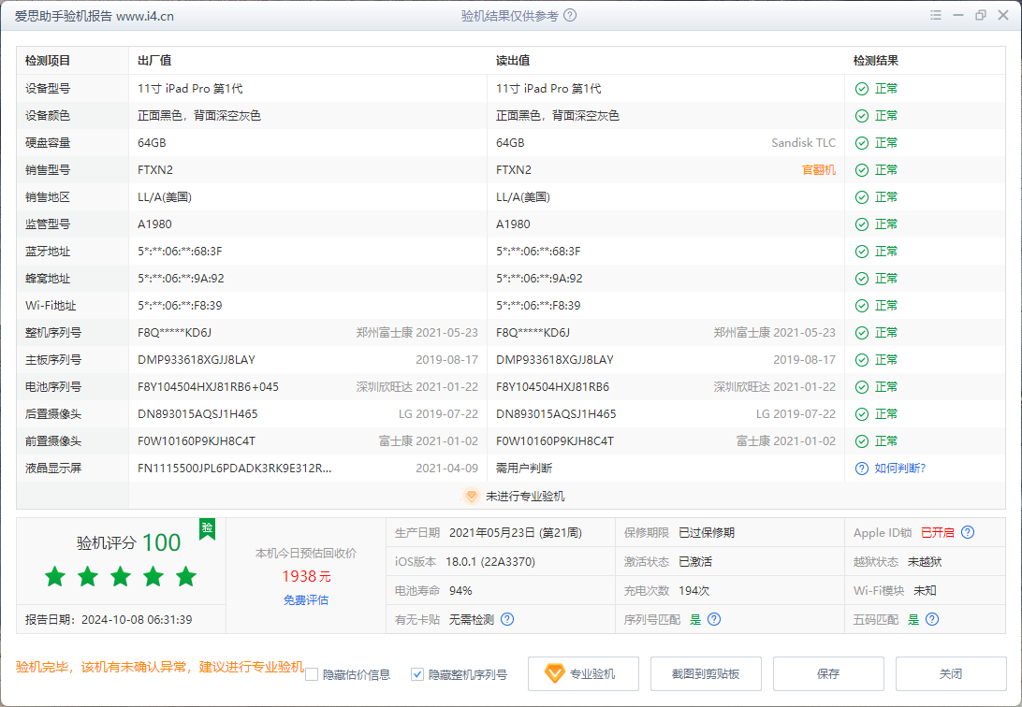Click the 关闭 button
The height and width of the screenshot is (707, 1022).
pos(951,673)
